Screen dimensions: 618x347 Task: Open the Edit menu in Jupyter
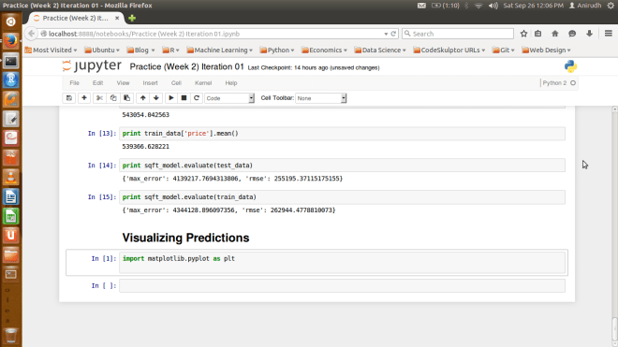(x=97, y=83)
